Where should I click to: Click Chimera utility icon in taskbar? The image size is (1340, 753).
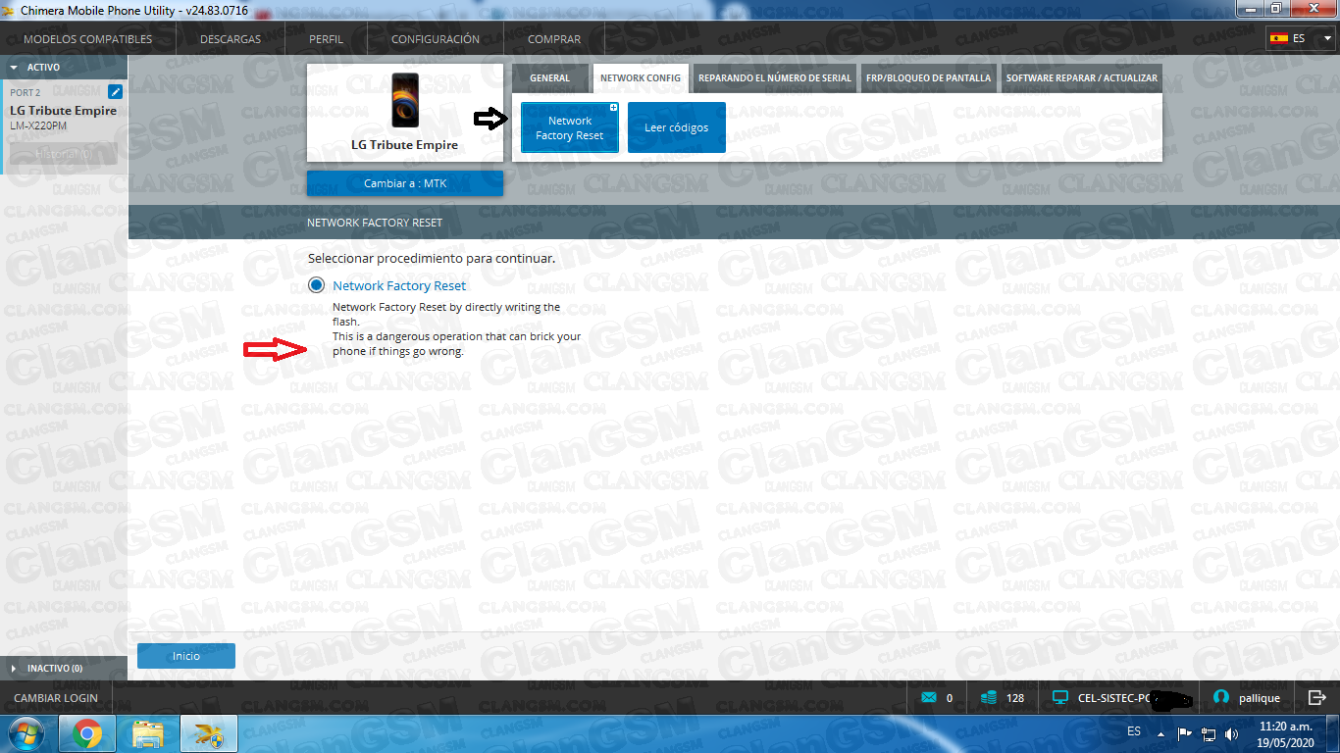[x=208, y=734]
